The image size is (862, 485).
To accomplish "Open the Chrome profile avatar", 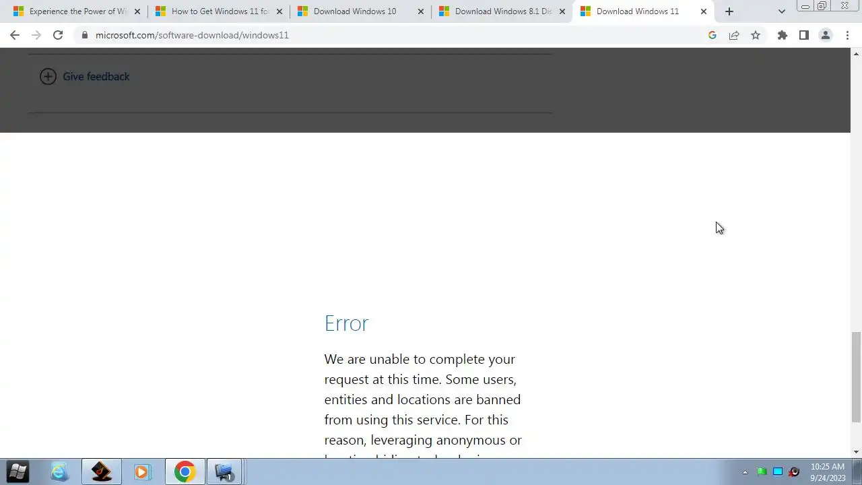I will point(826,35).
